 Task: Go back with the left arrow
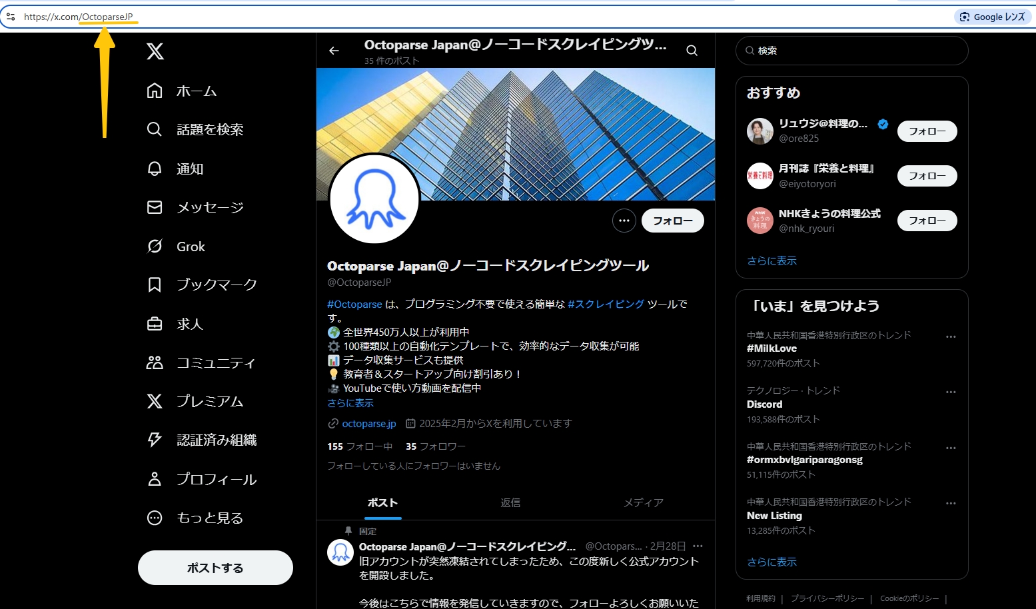(x=334, y=51)
